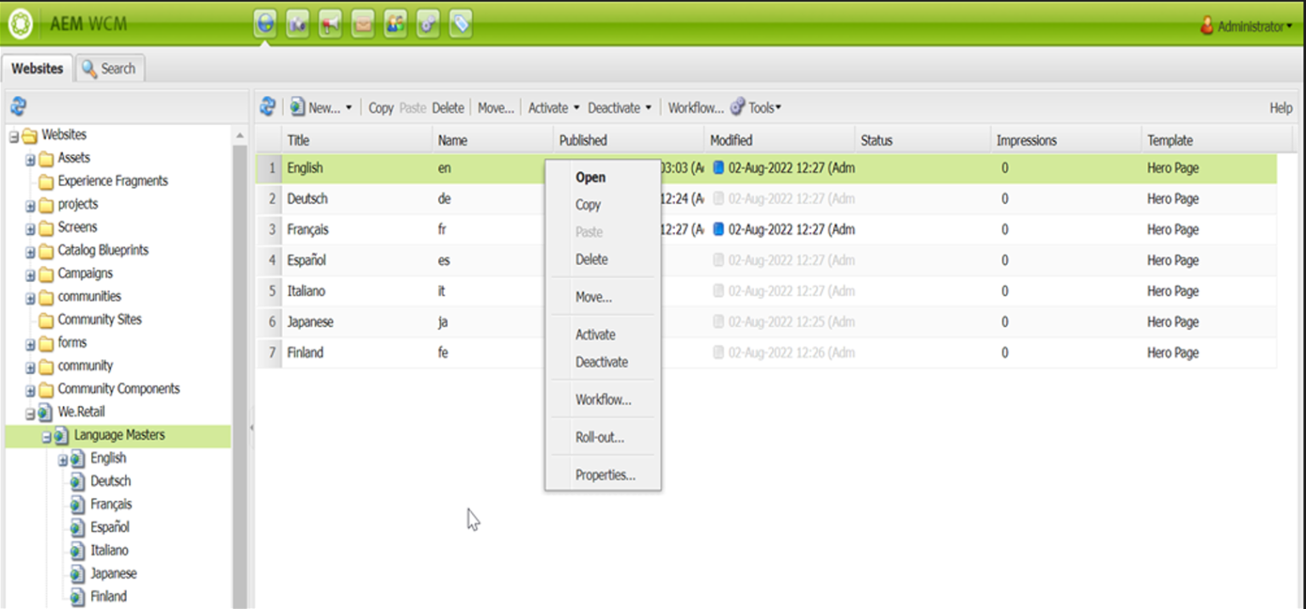Switch to the Search tab

pos(109,67)
